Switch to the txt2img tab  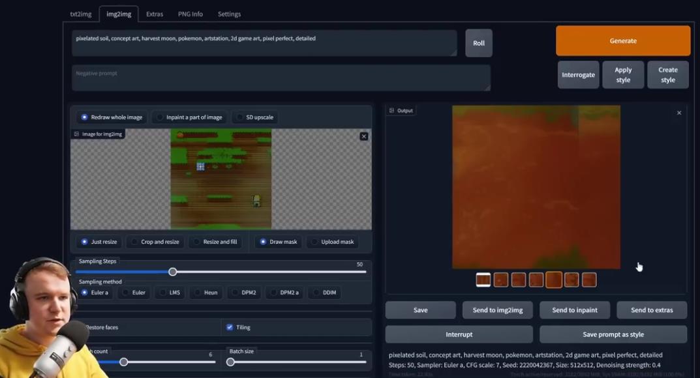[81, 14]
